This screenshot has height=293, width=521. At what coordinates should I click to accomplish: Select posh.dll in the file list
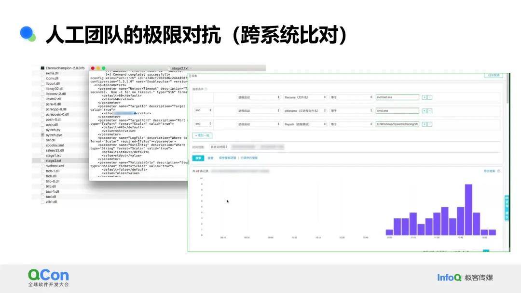pyautogui.click(x=52, y=125)
